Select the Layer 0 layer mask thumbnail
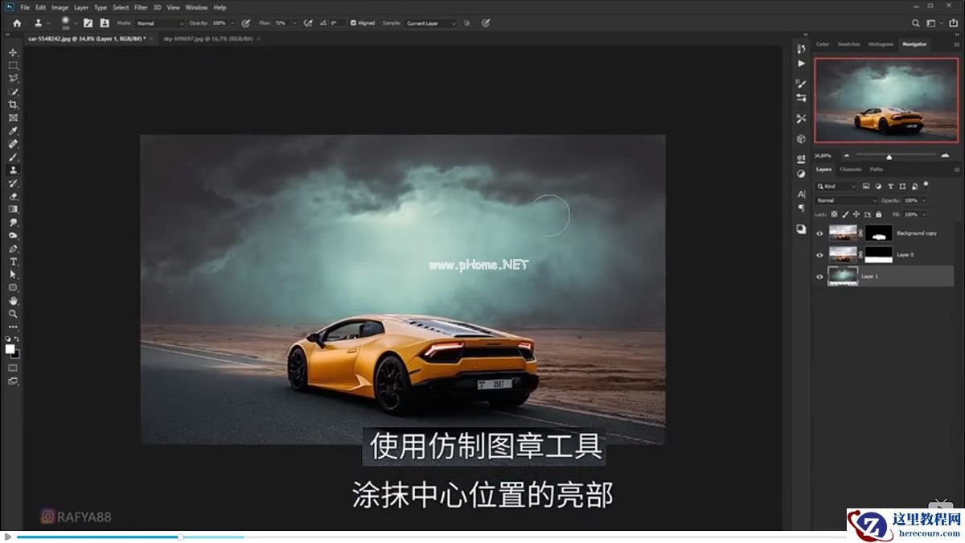965x543 pixels. point(879,254)
